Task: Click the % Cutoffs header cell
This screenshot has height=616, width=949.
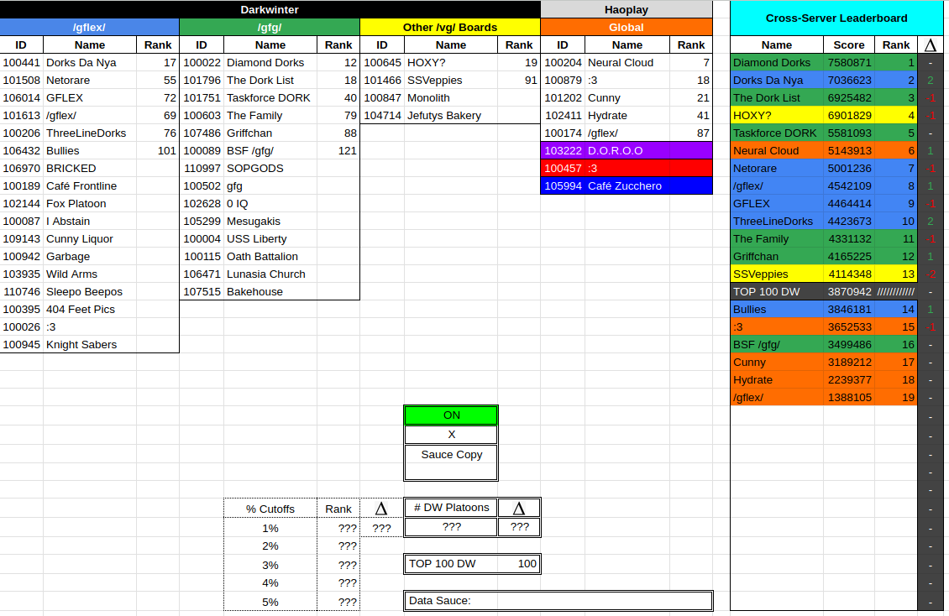Action: pos(270,509)
